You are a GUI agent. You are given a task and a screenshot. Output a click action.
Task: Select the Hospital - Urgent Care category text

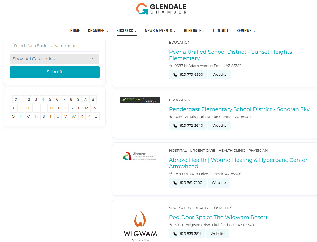[218, 151]
